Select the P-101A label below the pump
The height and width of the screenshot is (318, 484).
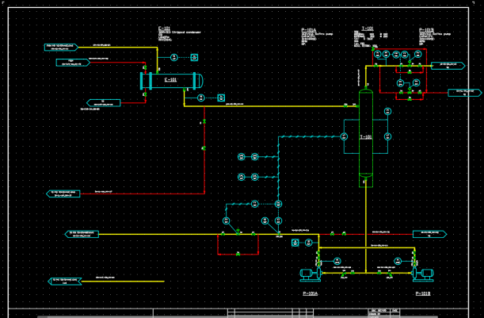[311, 293]
